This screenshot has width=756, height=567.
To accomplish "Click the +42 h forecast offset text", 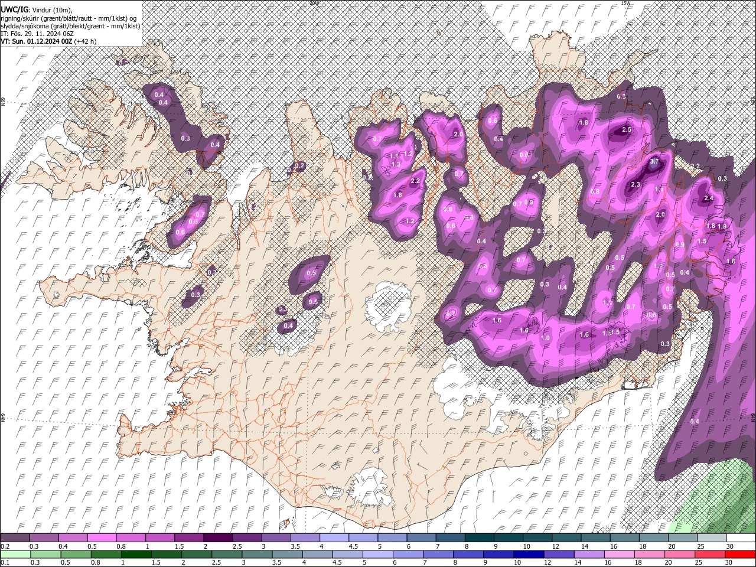I will [86, 41].
